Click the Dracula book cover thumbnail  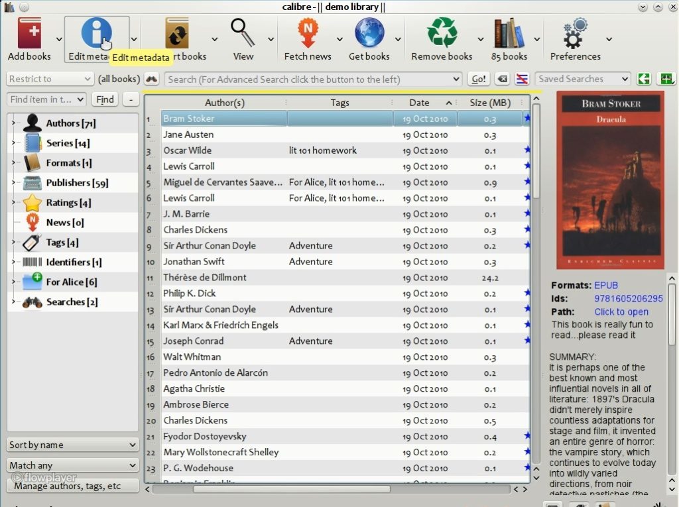tap(610, 180)
